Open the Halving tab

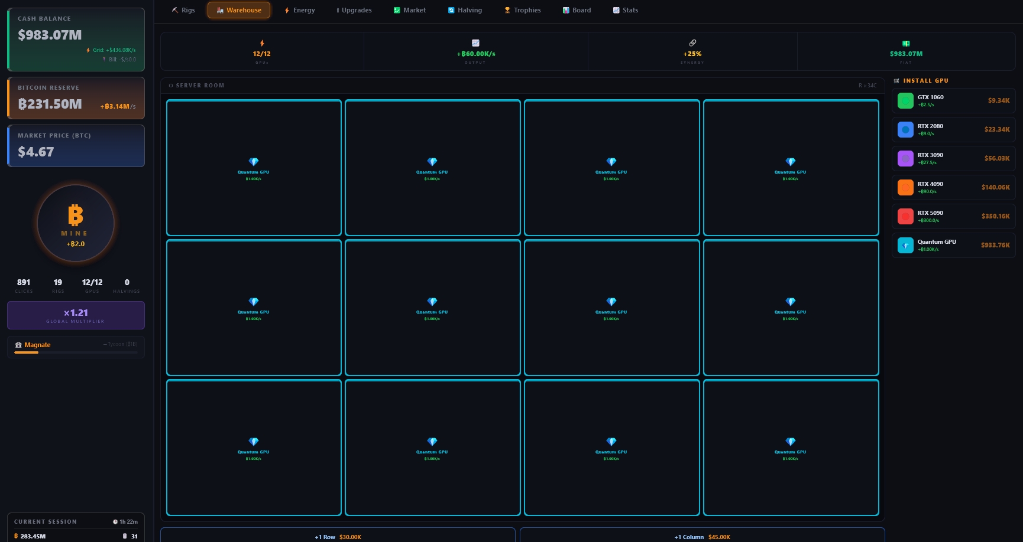pos(465,10)
